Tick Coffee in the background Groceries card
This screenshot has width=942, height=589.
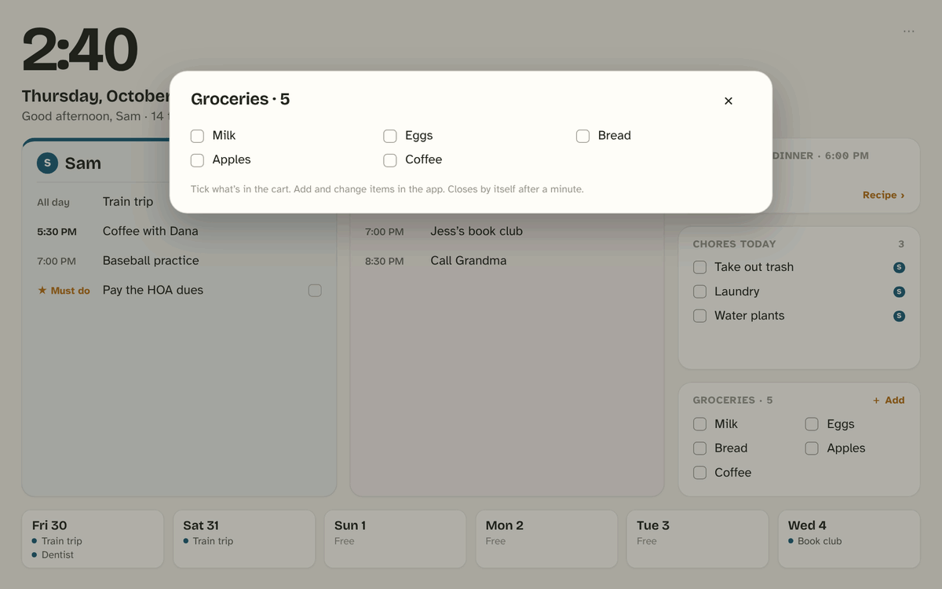(x=699, y=473)
